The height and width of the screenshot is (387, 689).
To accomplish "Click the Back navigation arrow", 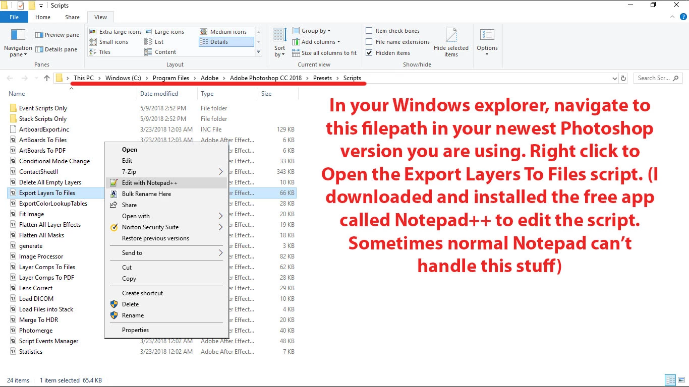I will click(x=10, y=78).
